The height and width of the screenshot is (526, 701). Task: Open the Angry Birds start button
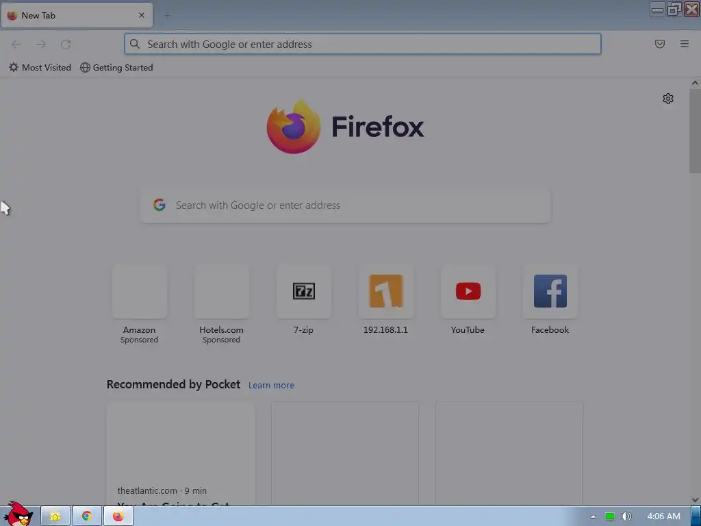click(18, 514)
